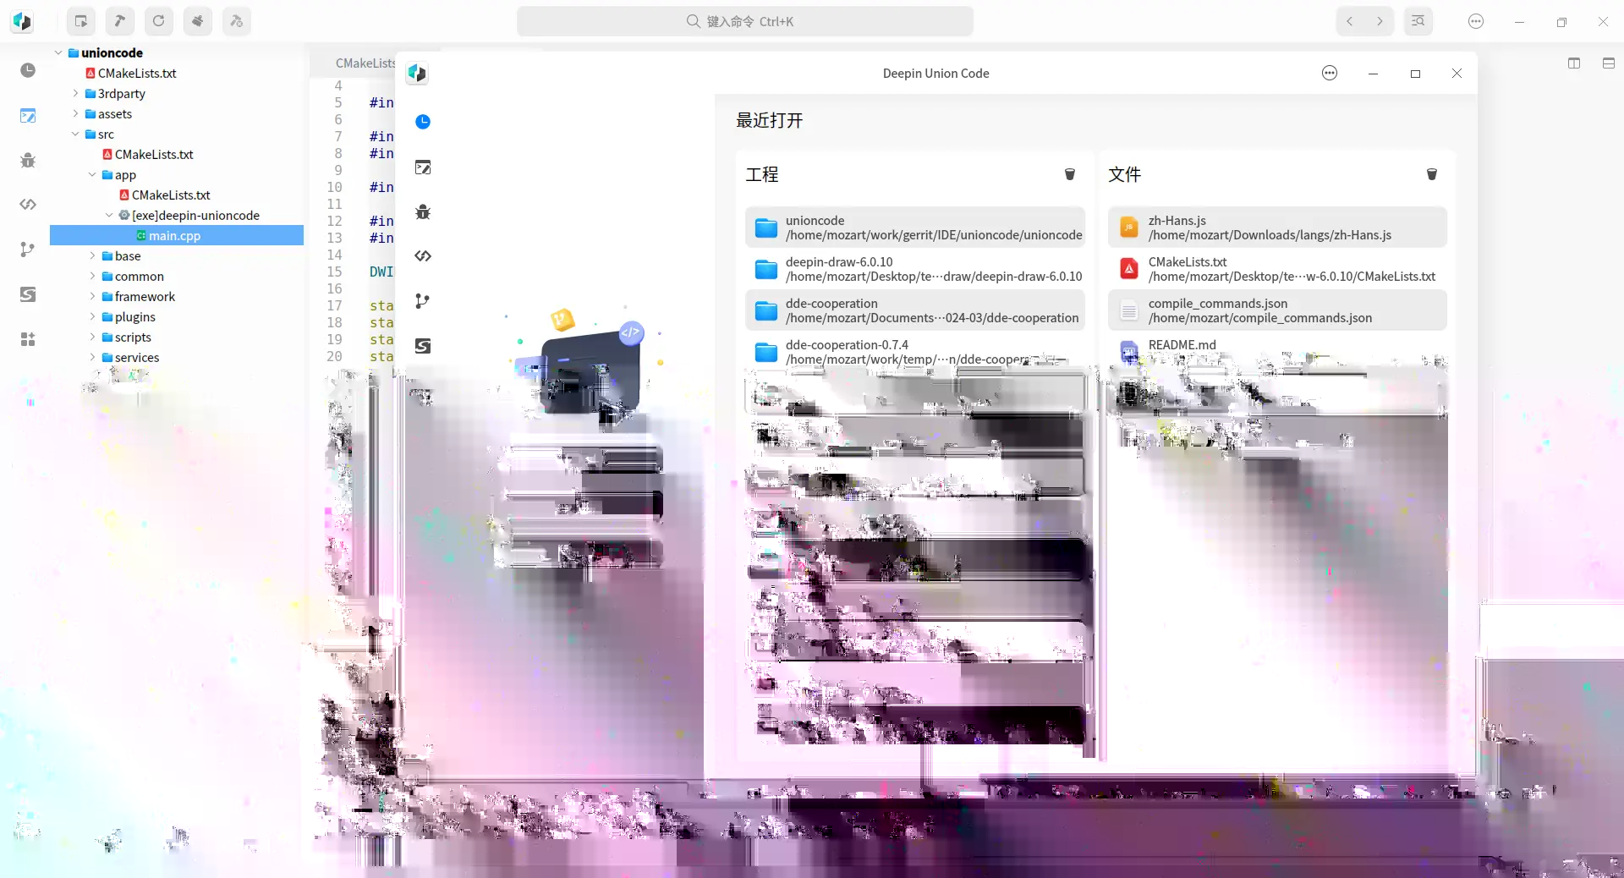Click the Deepin Union Code logo in front window

[416, 73]
